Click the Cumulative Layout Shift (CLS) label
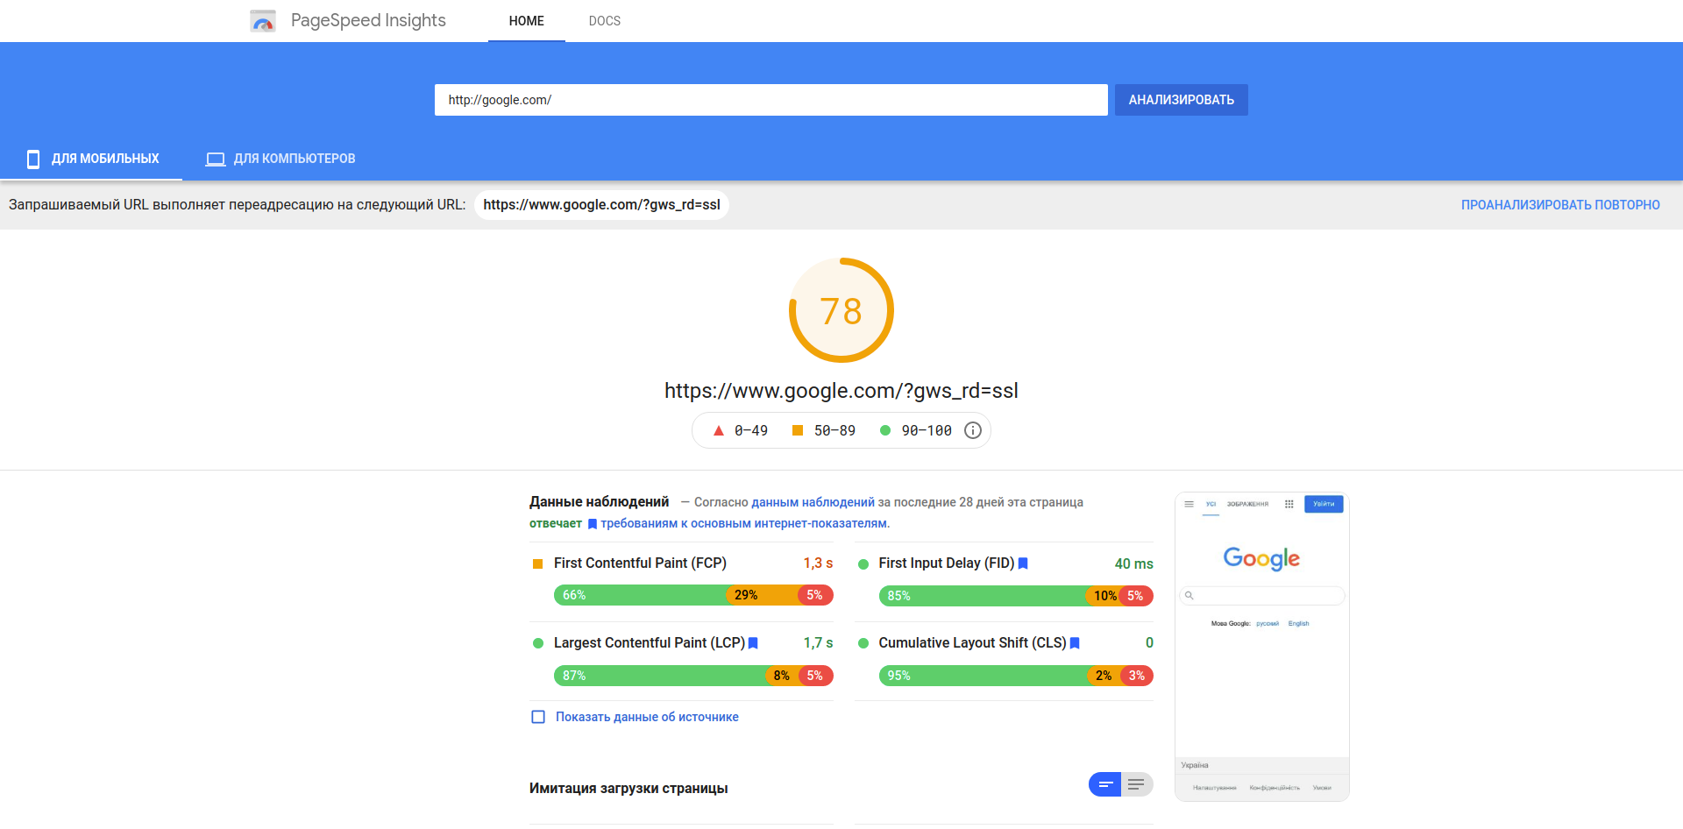This screenshot has width=1683, height=829. pyautogui.click(x=973, y=643)
